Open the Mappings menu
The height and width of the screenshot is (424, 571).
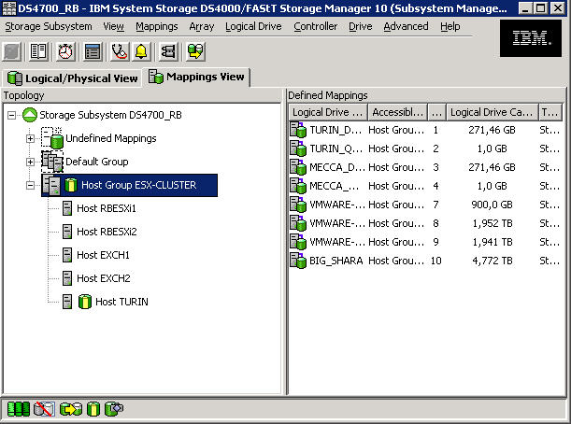156,26
